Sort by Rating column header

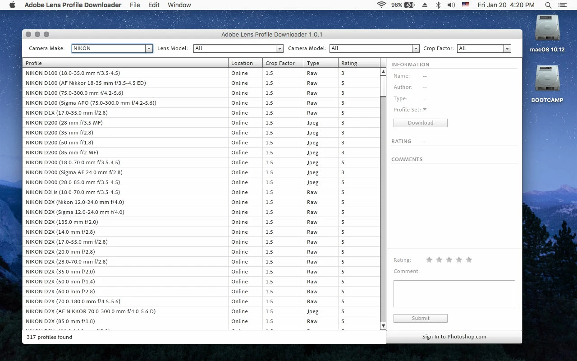(359, 63)
